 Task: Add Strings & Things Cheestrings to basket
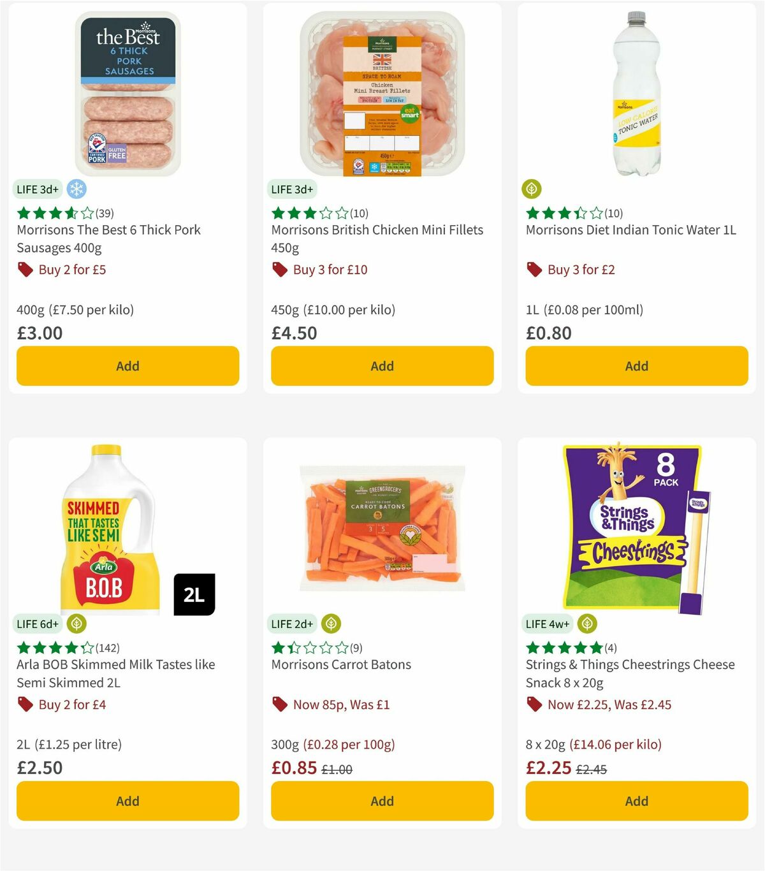coord(636,801)
